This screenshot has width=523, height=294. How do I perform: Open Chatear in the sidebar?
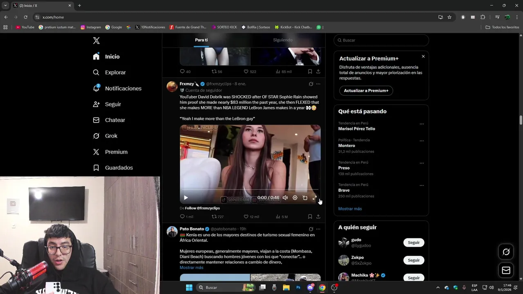tap(109, 120)
